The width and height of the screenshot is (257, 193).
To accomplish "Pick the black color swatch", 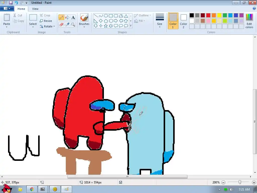I will (191, 15).
